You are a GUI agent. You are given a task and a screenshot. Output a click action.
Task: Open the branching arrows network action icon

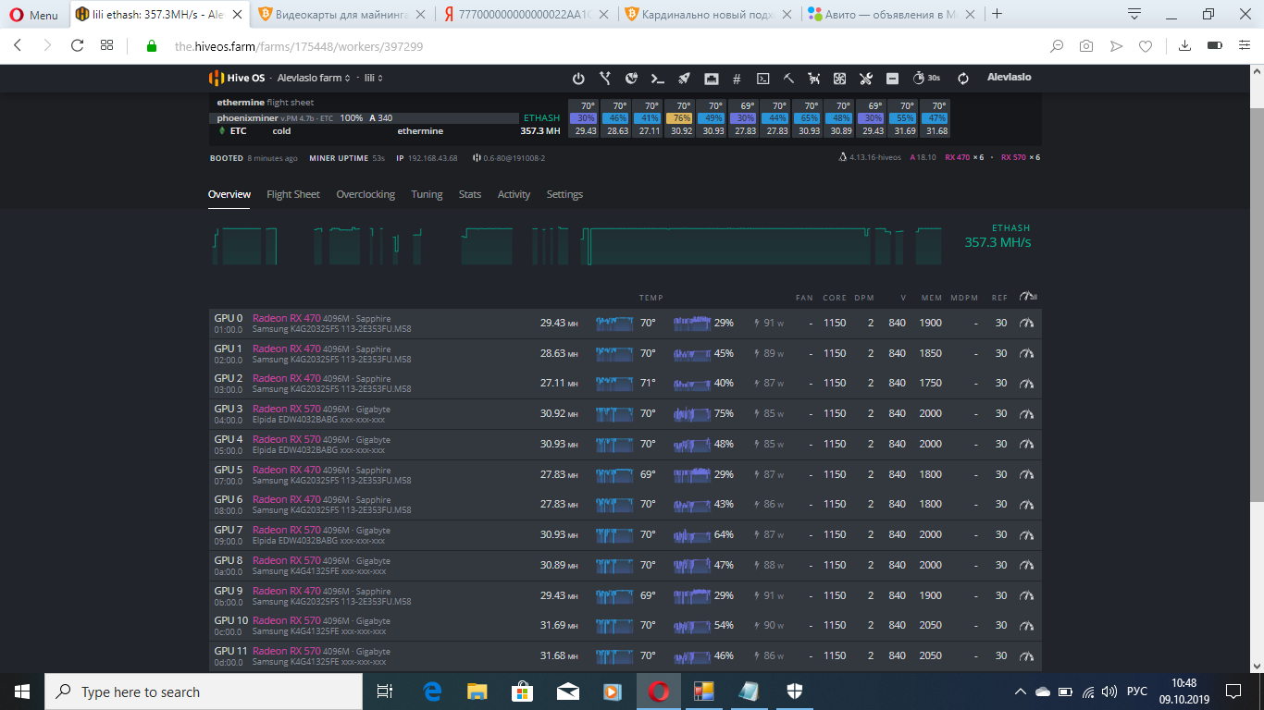[605, 79]
